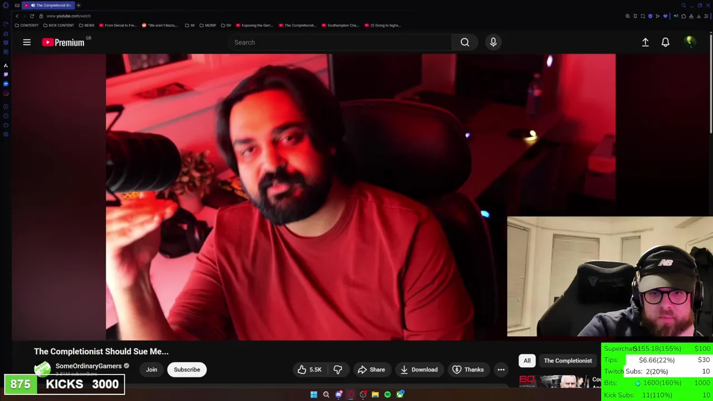Screen dimensions: 713x401
Task: Send a Thanks to the creator
Action: 467,370
